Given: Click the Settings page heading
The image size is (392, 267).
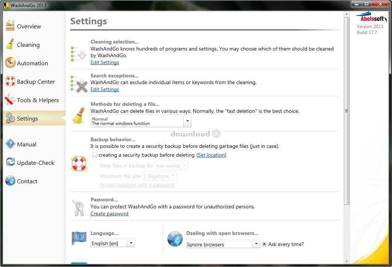Looking at the screenshot, I should coord(89,21).
